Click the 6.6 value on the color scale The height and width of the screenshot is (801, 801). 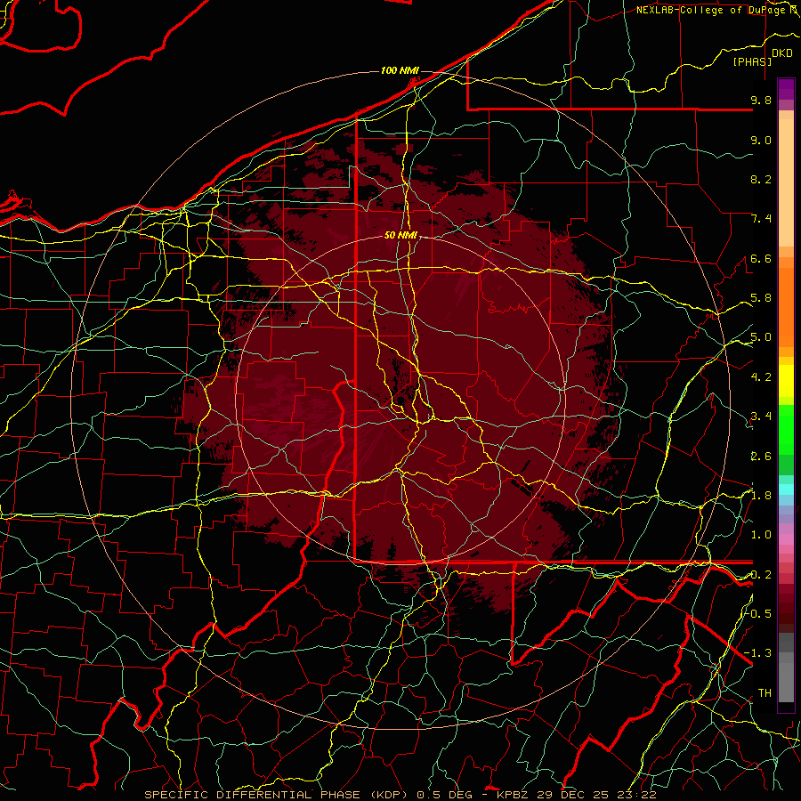point(761,258)
